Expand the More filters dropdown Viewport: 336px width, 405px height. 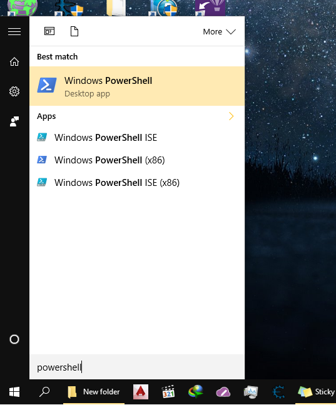(x=219, y=31)
